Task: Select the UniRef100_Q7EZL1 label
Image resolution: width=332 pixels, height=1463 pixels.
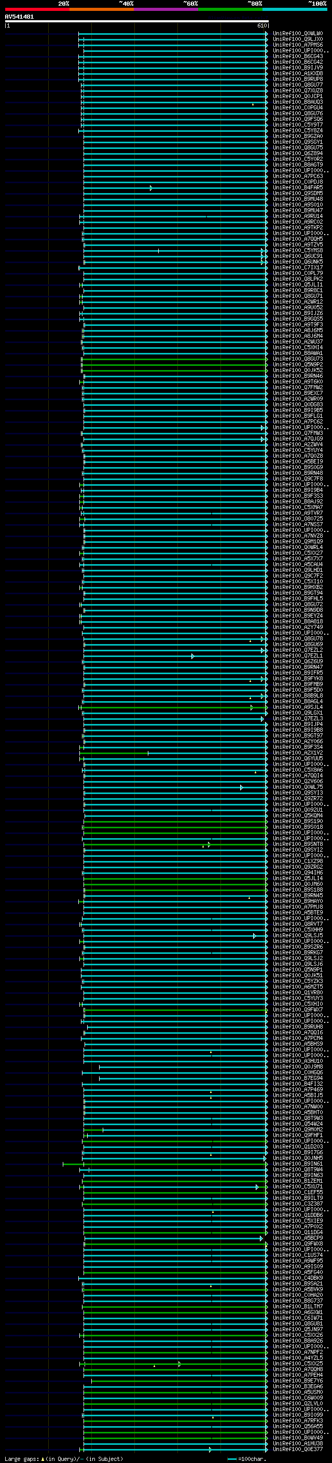Action: point(298,656)
